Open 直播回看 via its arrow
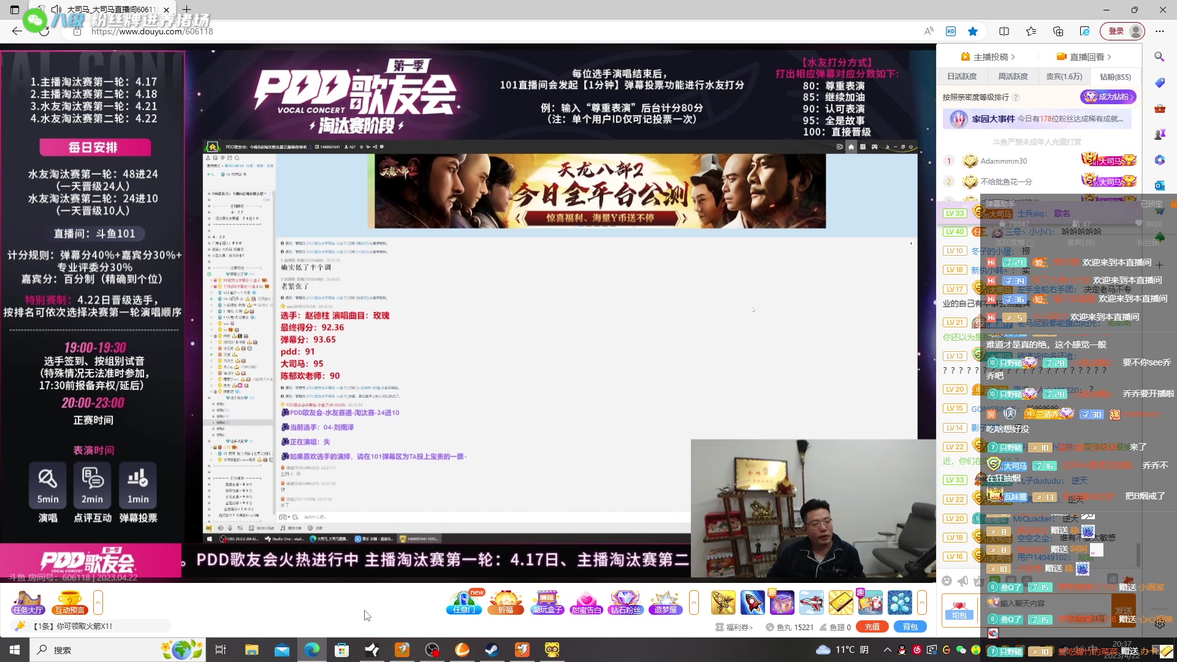This screenshot has width=1177, height=662. 1108,56
